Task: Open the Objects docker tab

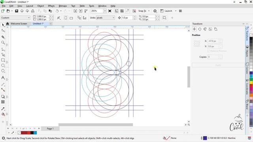Action: click(247, 51)
